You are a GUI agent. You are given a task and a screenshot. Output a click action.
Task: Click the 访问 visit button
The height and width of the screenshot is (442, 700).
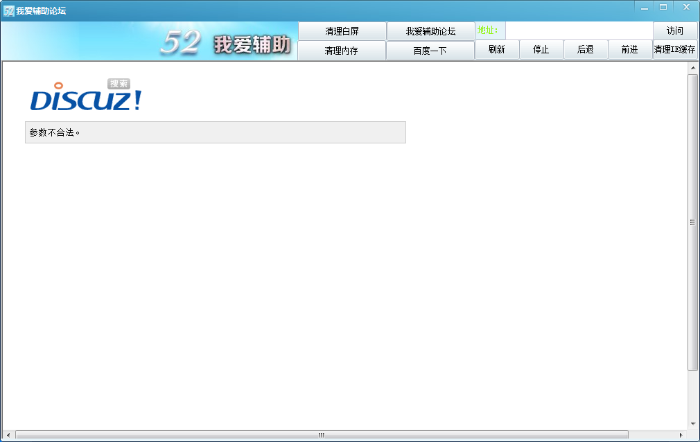coord(675,30)
